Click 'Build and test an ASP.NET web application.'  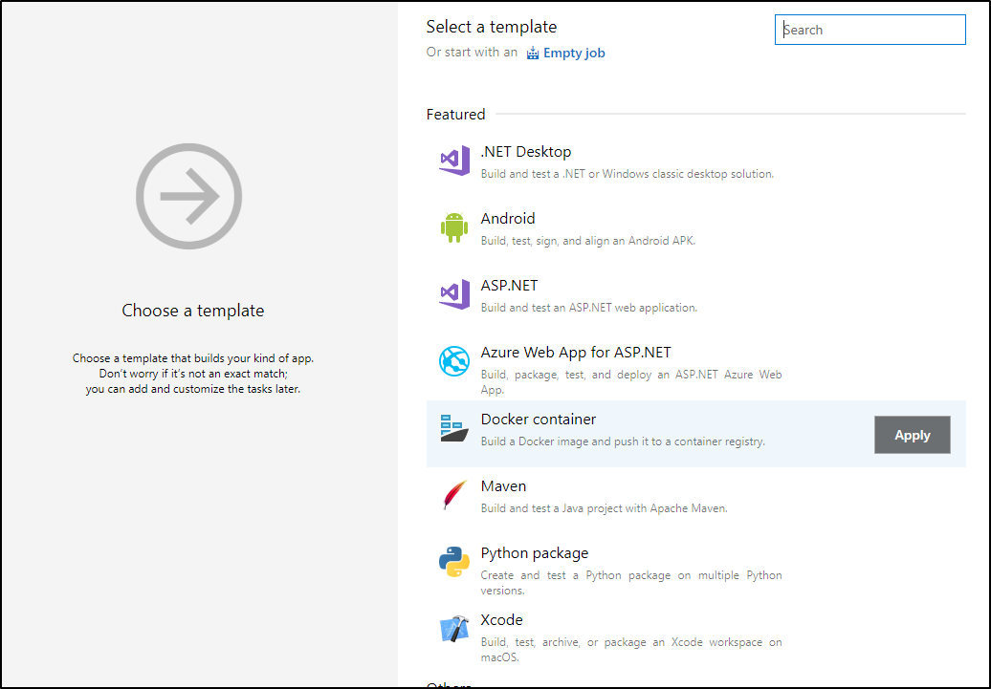point(589,308)
